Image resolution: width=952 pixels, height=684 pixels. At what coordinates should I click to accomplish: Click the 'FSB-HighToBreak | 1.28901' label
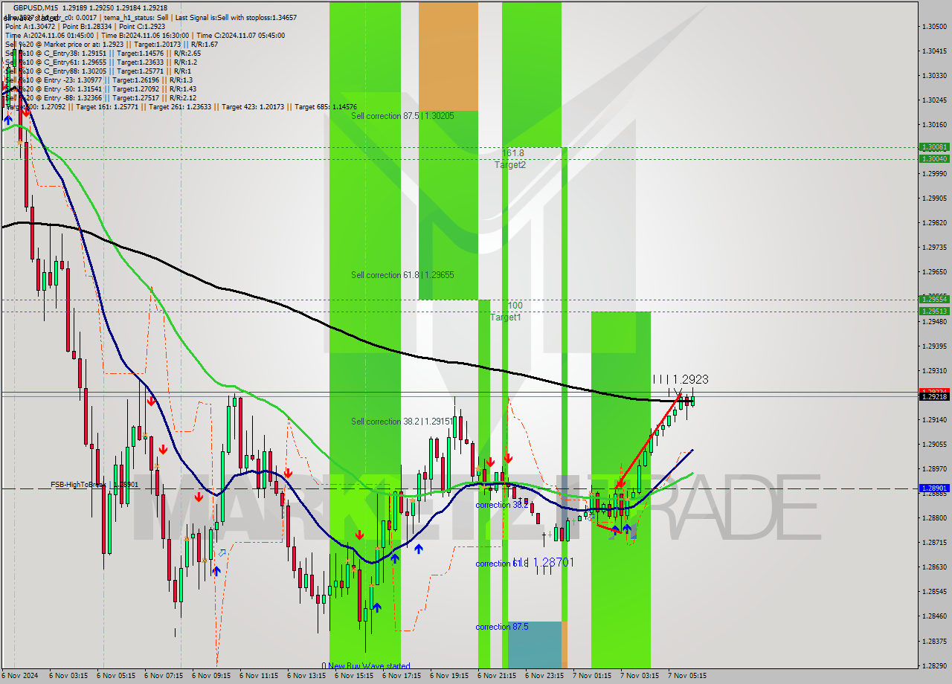pyautogui.click(x=94, y=485)
